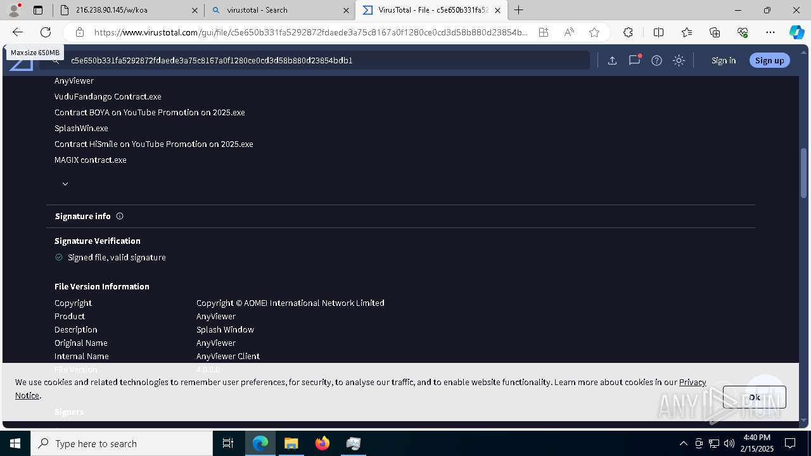The height and width of the screenshot is (456, 811).
Task: Click the valid signature check icon
Action: point(59,257)
